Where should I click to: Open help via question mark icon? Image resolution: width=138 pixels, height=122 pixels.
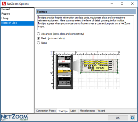(x=132, y=118)
